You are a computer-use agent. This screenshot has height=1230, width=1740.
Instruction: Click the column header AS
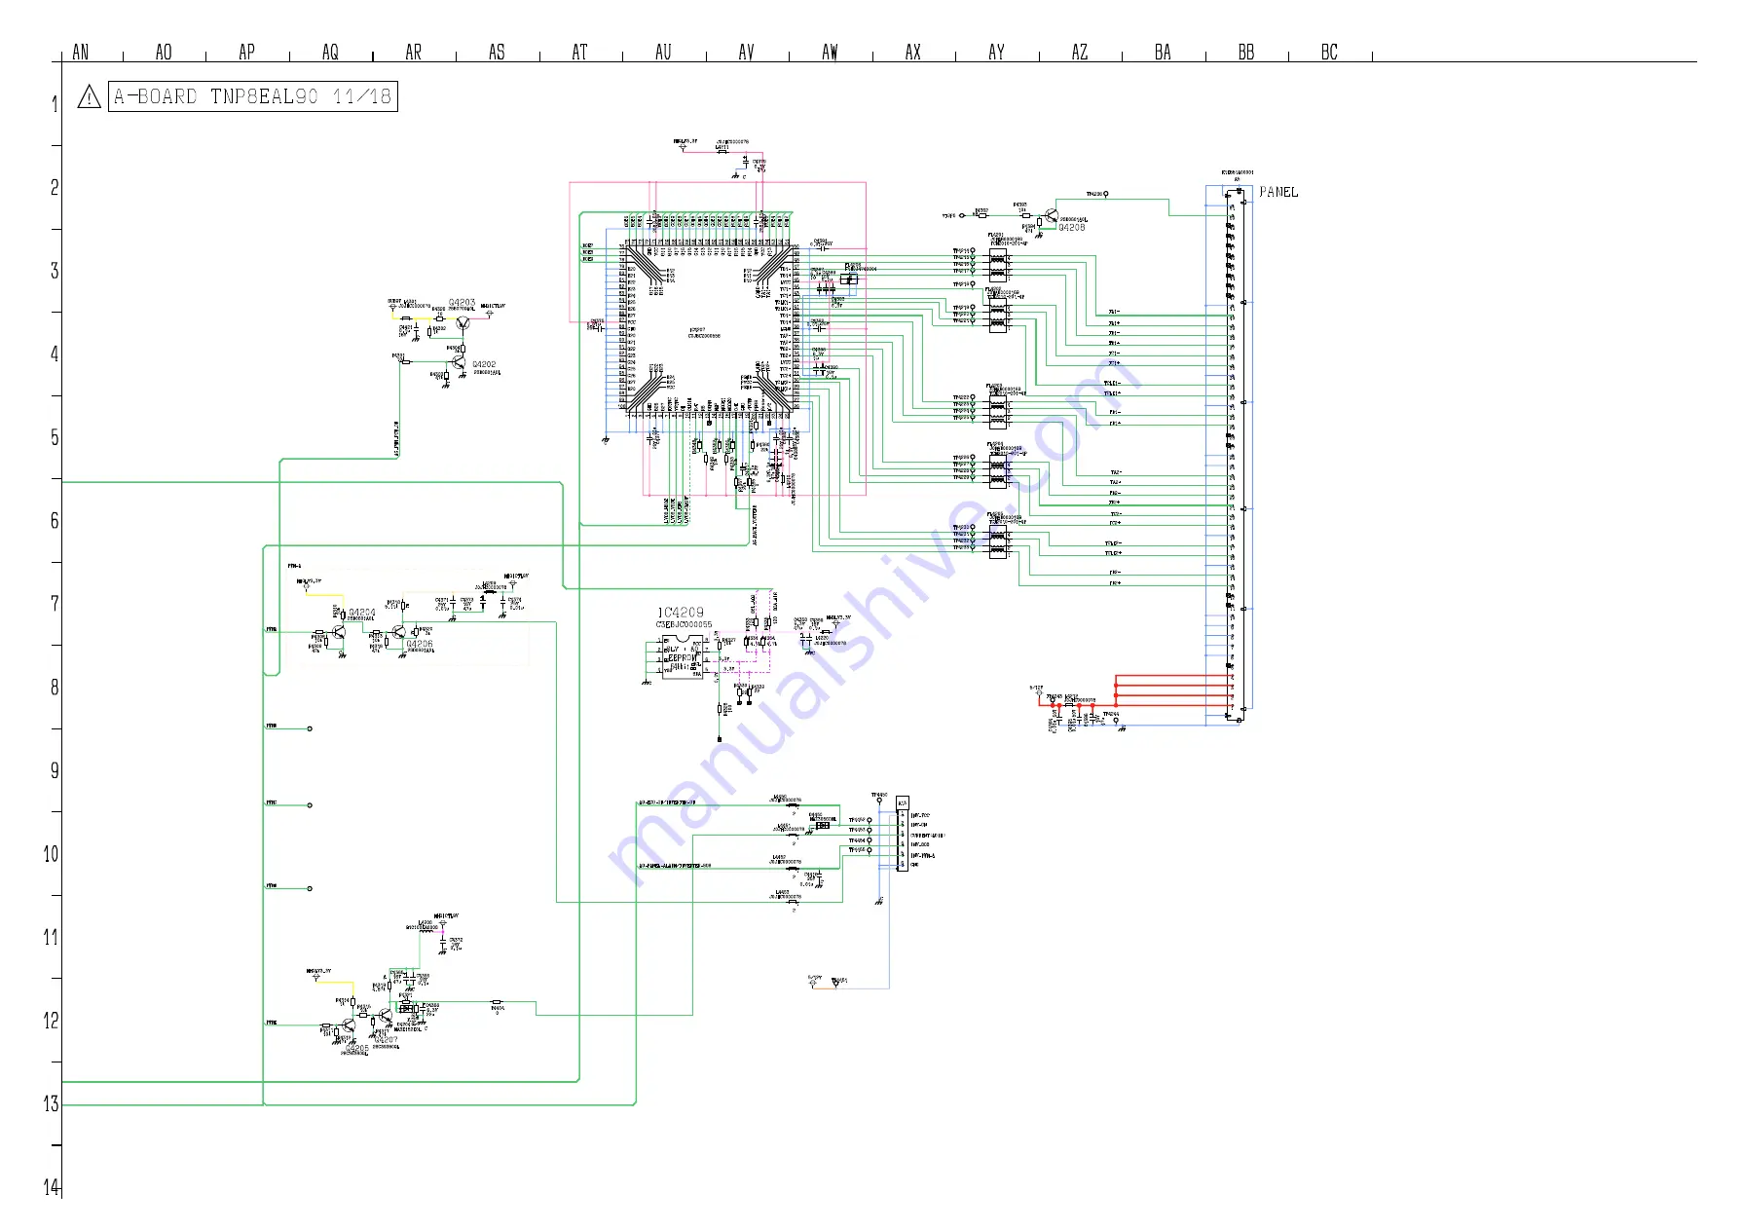coord(497,52)
